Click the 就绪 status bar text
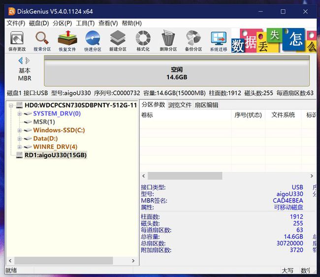This screenshot has height=277, width=320. point(11,271)
